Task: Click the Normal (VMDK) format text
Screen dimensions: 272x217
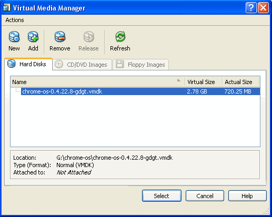Action: click(75, 165)
